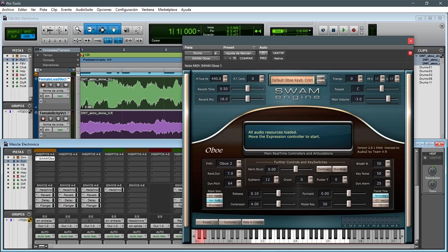Click the SWAMObo insert slot in mixer
This screenshot has height=252, width=448.
pos(45,159)
